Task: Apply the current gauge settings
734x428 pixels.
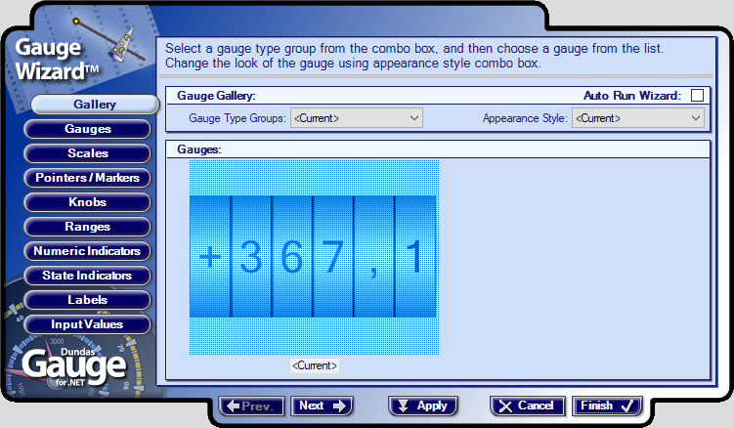Action: 421,406
